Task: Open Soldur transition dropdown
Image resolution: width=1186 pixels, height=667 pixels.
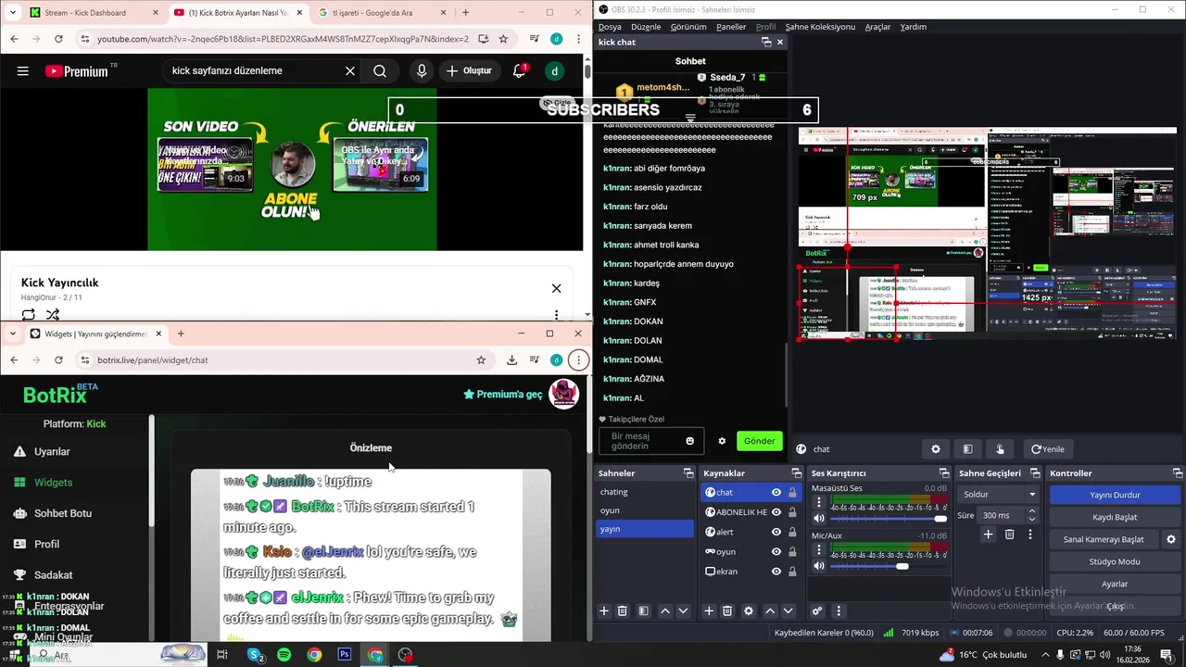Action: (999, 495)
